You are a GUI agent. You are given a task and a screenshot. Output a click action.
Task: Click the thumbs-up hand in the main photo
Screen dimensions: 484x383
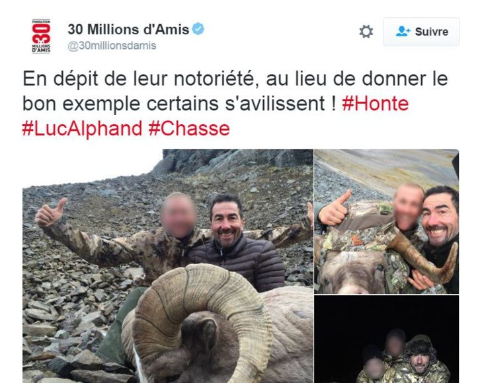pyautogui.click(x=51, y=212)
